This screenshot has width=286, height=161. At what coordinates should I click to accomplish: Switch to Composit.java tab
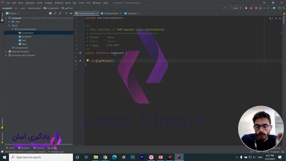pyautogui.click(x=111, y=13)
